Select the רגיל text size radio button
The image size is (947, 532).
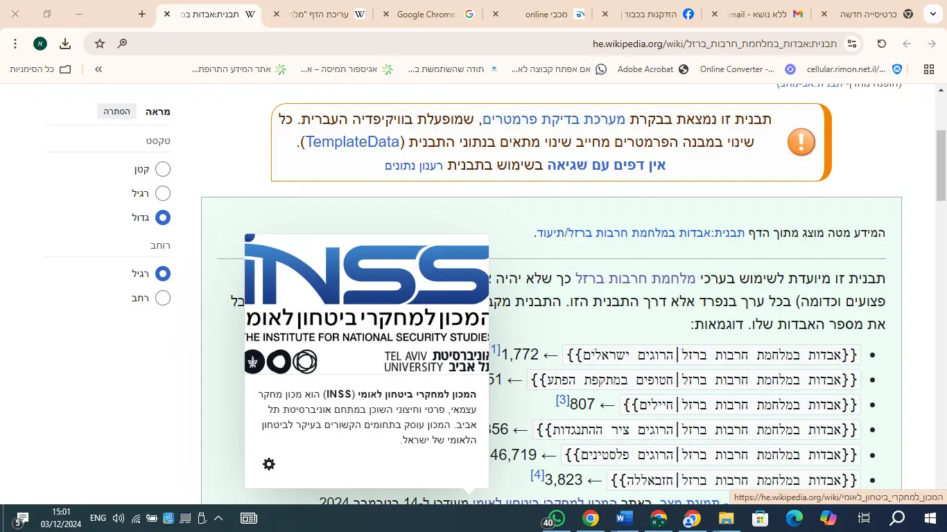tap(162, 193)
